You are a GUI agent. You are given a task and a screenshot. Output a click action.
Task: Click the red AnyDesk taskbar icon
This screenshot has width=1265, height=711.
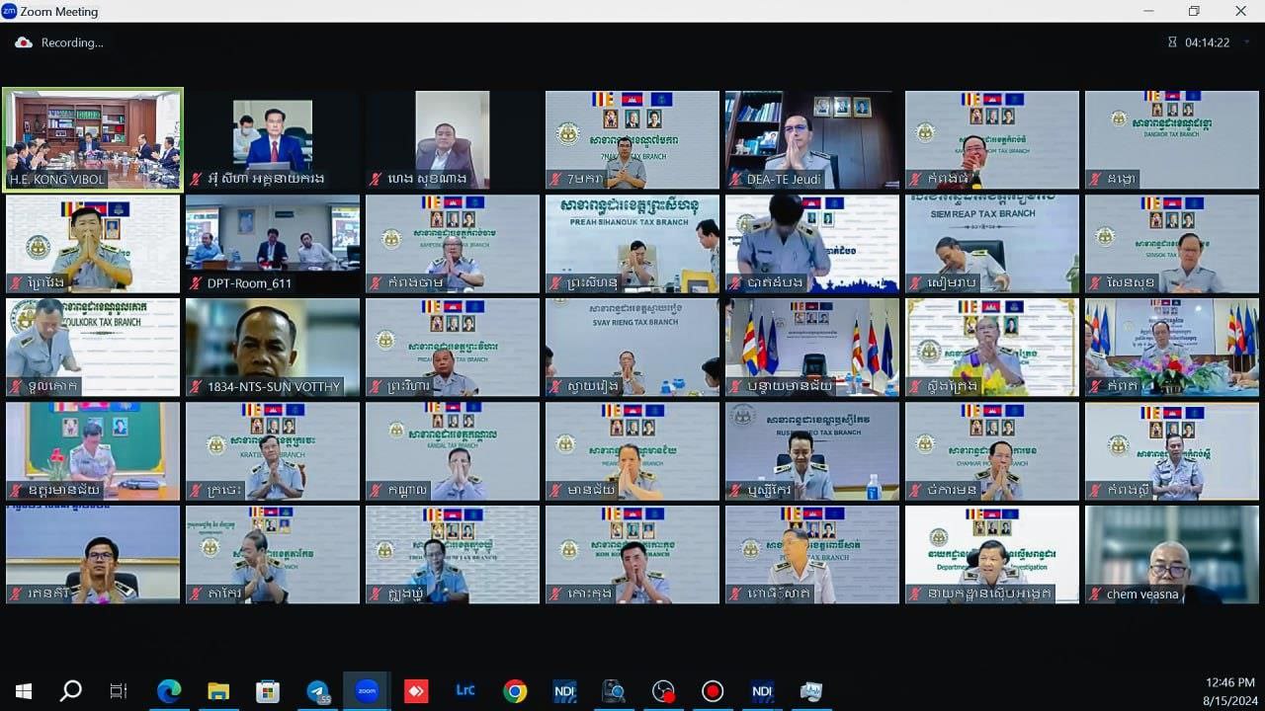(x=416, y=691)
